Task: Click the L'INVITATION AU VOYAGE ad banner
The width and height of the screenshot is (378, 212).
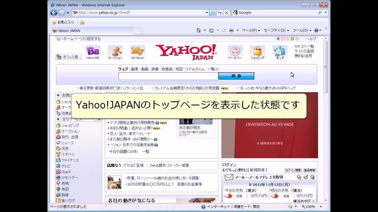Action: [270, 125]
